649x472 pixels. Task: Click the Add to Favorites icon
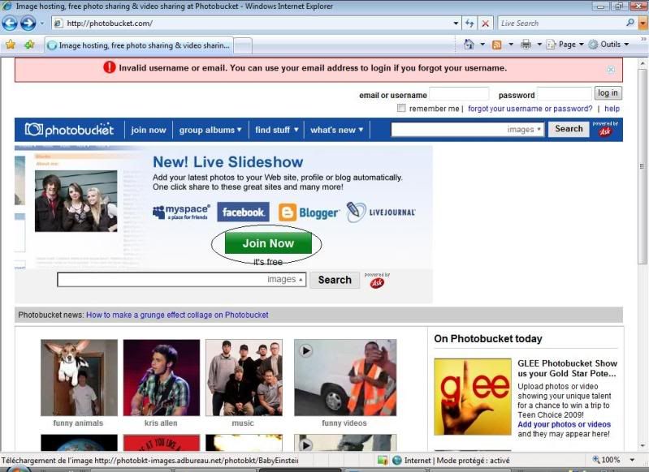(29, 45)
